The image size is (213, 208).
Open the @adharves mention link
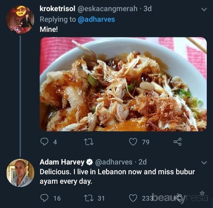pos(96,20)
